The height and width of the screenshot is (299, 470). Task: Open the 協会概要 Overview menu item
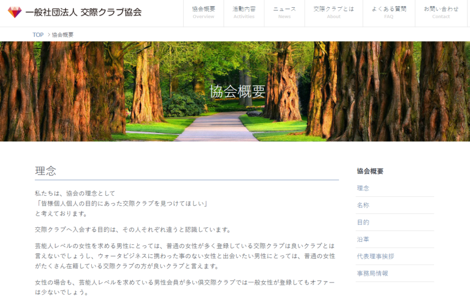[203, 12]
